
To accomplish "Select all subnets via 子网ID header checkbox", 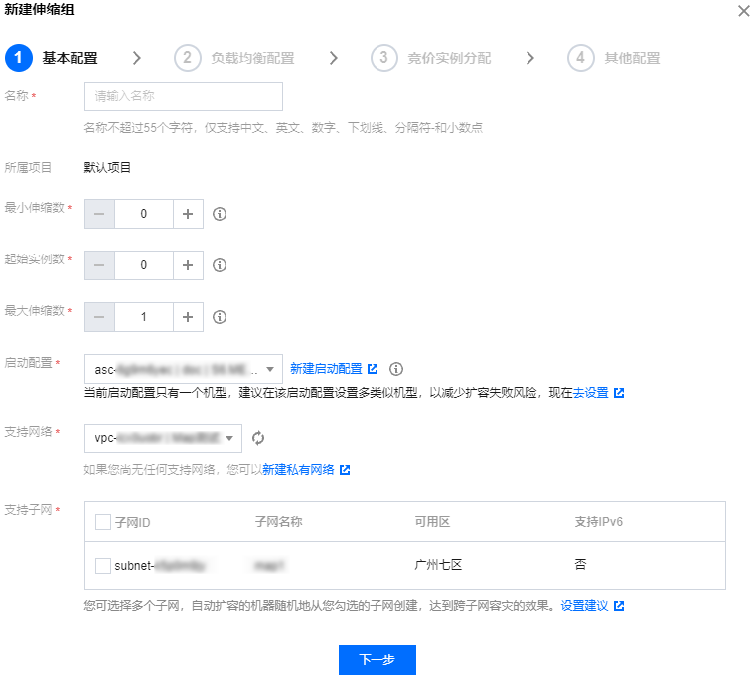I will (x=103, y=522).
